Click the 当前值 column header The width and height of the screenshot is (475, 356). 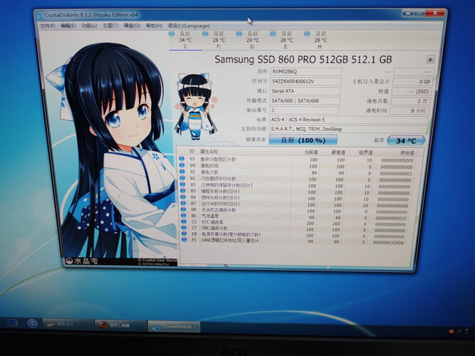pos(310,152)
